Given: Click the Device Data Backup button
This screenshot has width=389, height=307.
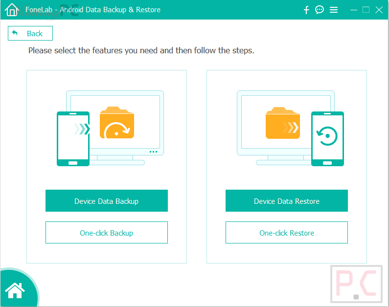Looking at the screenshot, I should click(107, 201).
